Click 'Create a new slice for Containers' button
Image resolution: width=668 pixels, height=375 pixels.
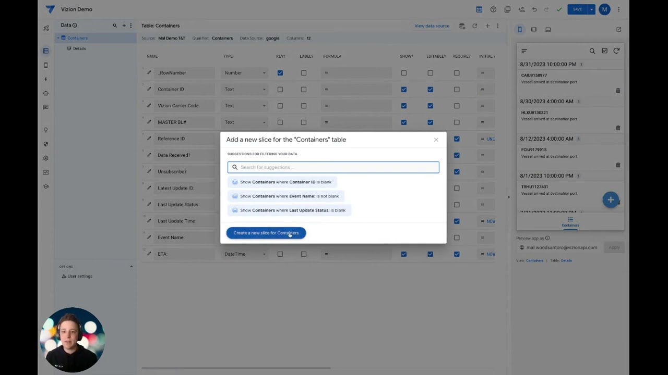266,233
